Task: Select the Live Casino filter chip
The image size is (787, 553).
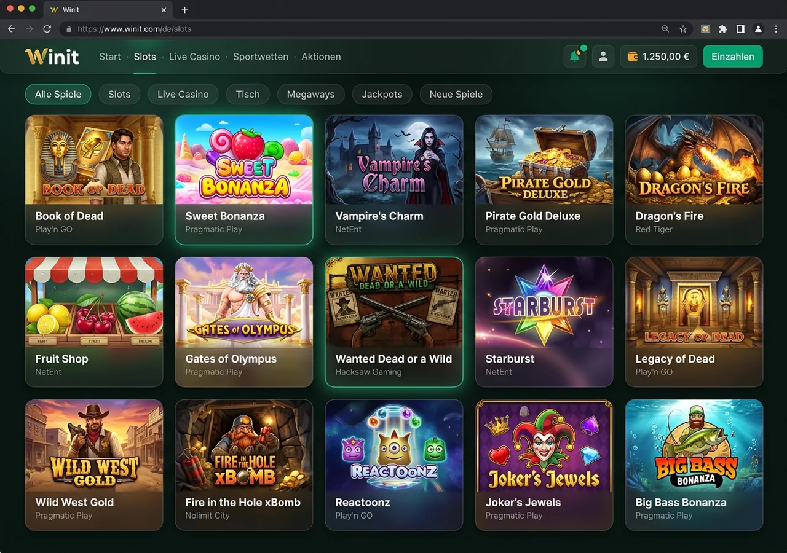Action: [x=183, y=94]
